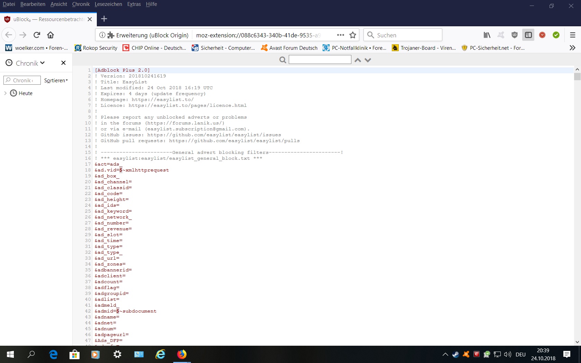Screen dimensions: 581x363
Task: Select the uBlock Ressourcenbetrachter tab
Action: click(48, 19)
